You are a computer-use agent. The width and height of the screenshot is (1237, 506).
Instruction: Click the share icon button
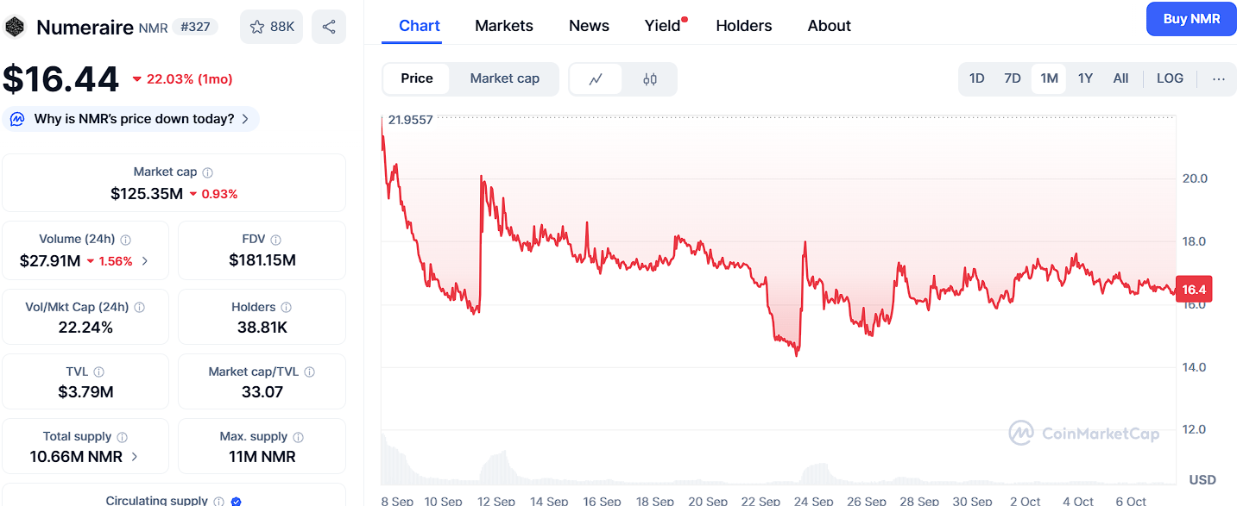coord(329,27)
